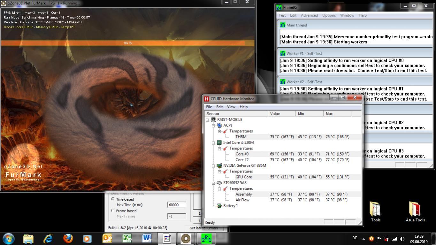Open the clock showing 19:39
This screenshot has height=245, width=436.
click(x=419, y=239)
